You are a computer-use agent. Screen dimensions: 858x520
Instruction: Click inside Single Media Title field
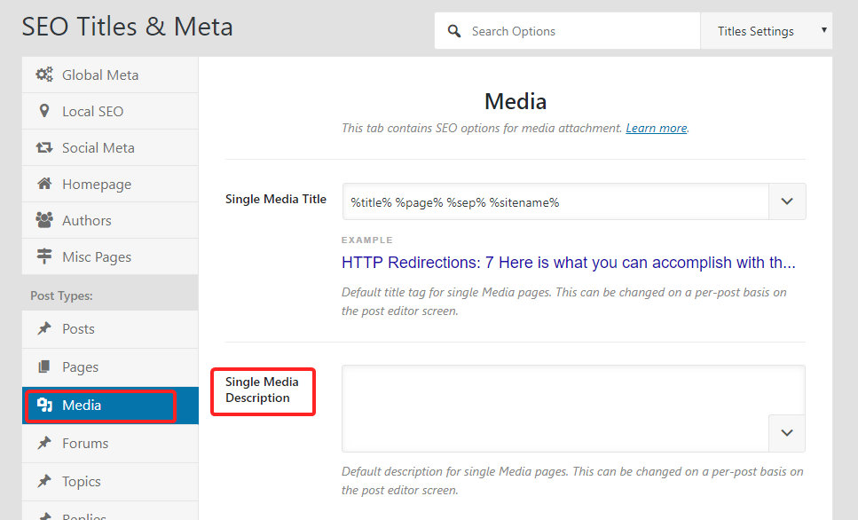(555, 202)
